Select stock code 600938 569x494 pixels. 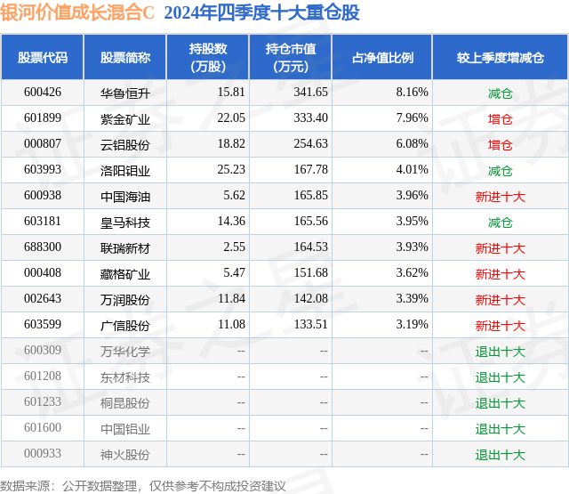(43, 196)
